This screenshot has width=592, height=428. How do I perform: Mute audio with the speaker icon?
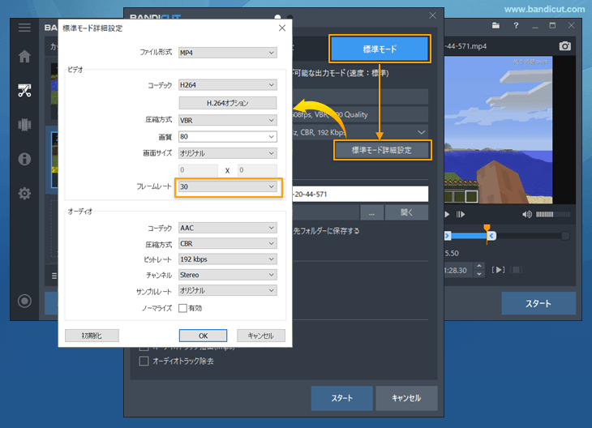[x=527, y=214]
